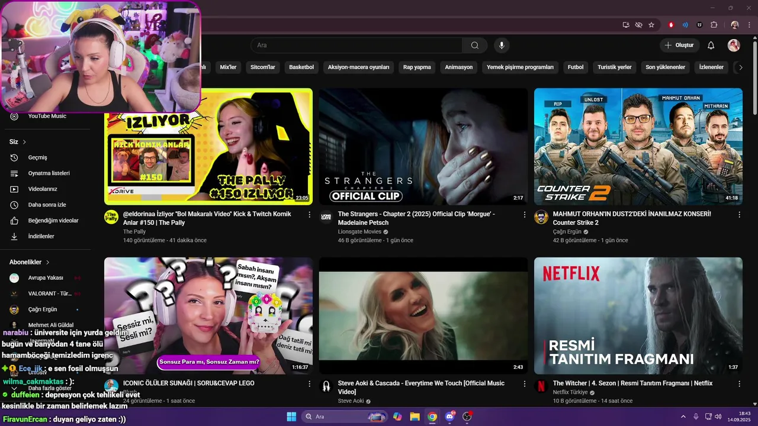The height and width of the screenshot is (426, 758).
Task: Open Discord from the taskbar
Action: (450, 417)
